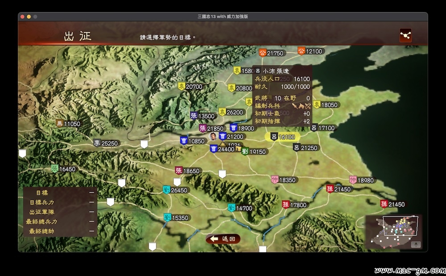Click the 出征軍隊 row in info panel
Viewport: 446px width, 276px height.
click(x=60, y=212)
